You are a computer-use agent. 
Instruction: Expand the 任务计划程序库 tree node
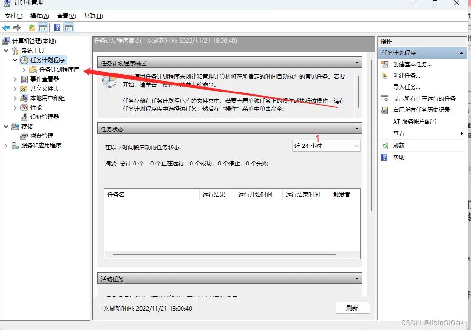click(24, 70)
